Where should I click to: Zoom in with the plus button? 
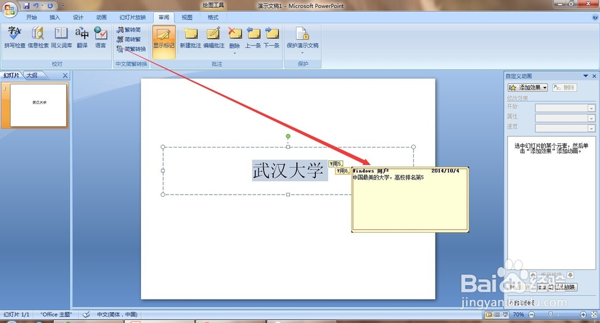point(583,315)
